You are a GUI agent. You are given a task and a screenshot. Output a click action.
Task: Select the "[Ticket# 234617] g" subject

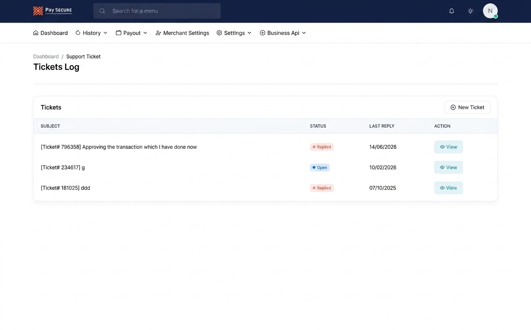pyautogui.click(x=63, y=167)
